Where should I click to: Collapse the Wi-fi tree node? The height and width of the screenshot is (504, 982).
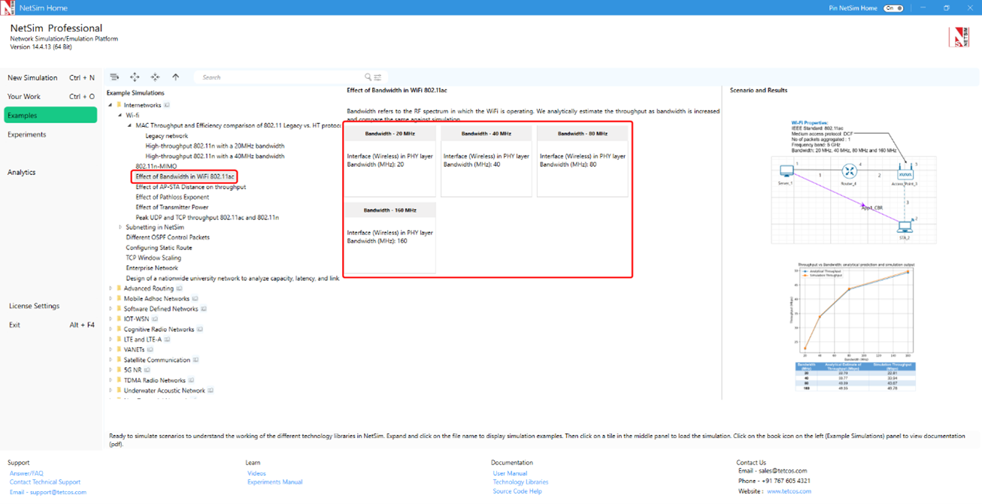120,116
